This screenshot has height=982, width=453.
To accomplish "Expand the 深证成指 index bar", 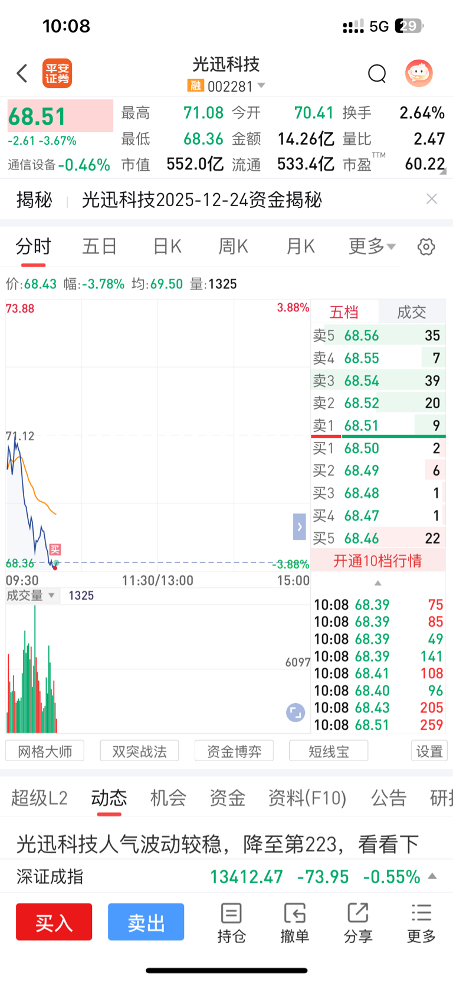I will (x=432, y=876).
